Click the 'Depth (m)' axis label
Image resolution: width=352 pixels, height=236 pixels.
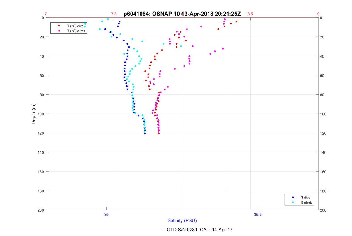click(33, 114)
